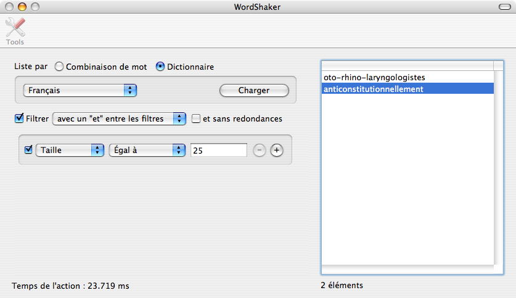The width and height of the screenshot is (516, 298).
Task: Click the results list column header
Action: [x=407, y=66]
